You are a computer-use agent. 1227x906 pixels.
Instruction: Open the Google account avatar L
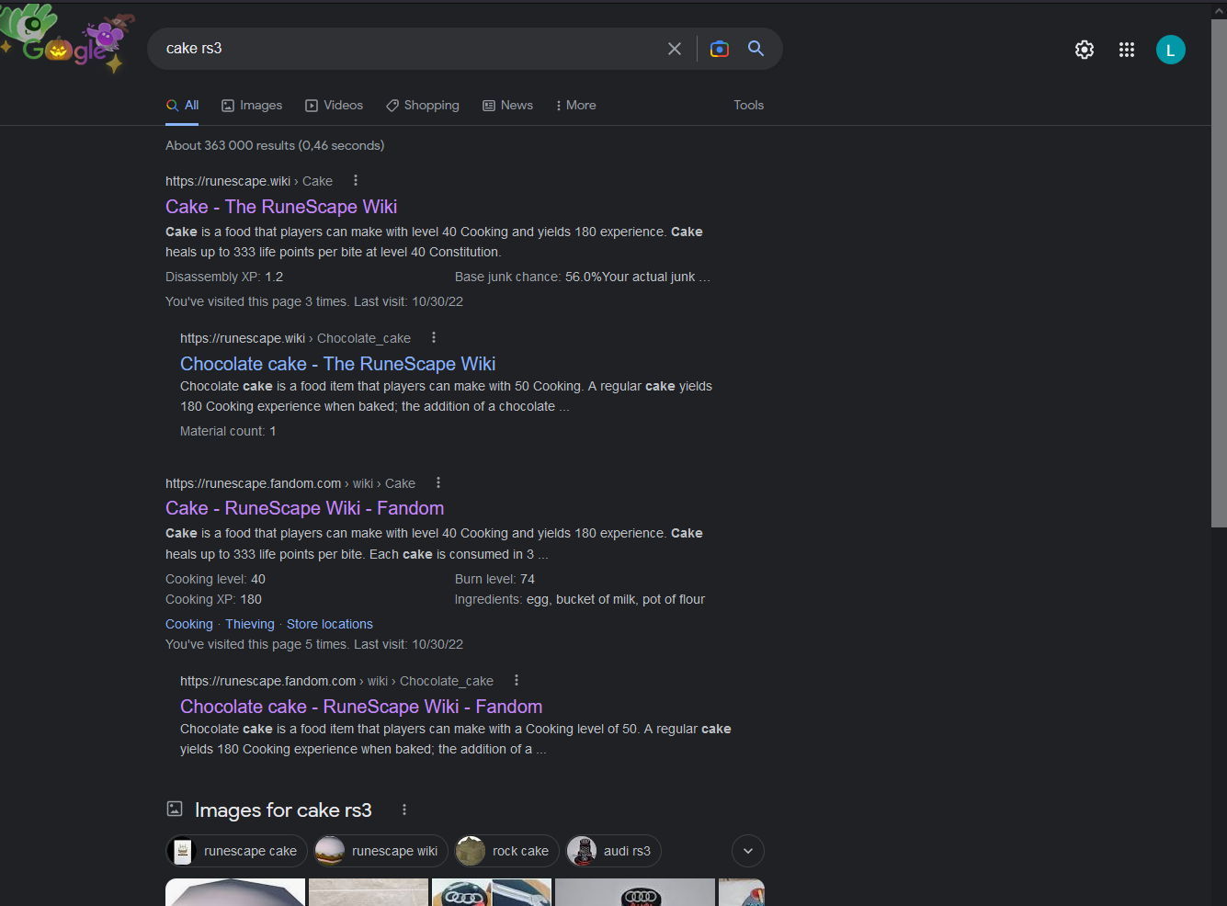coord(1171,50)
